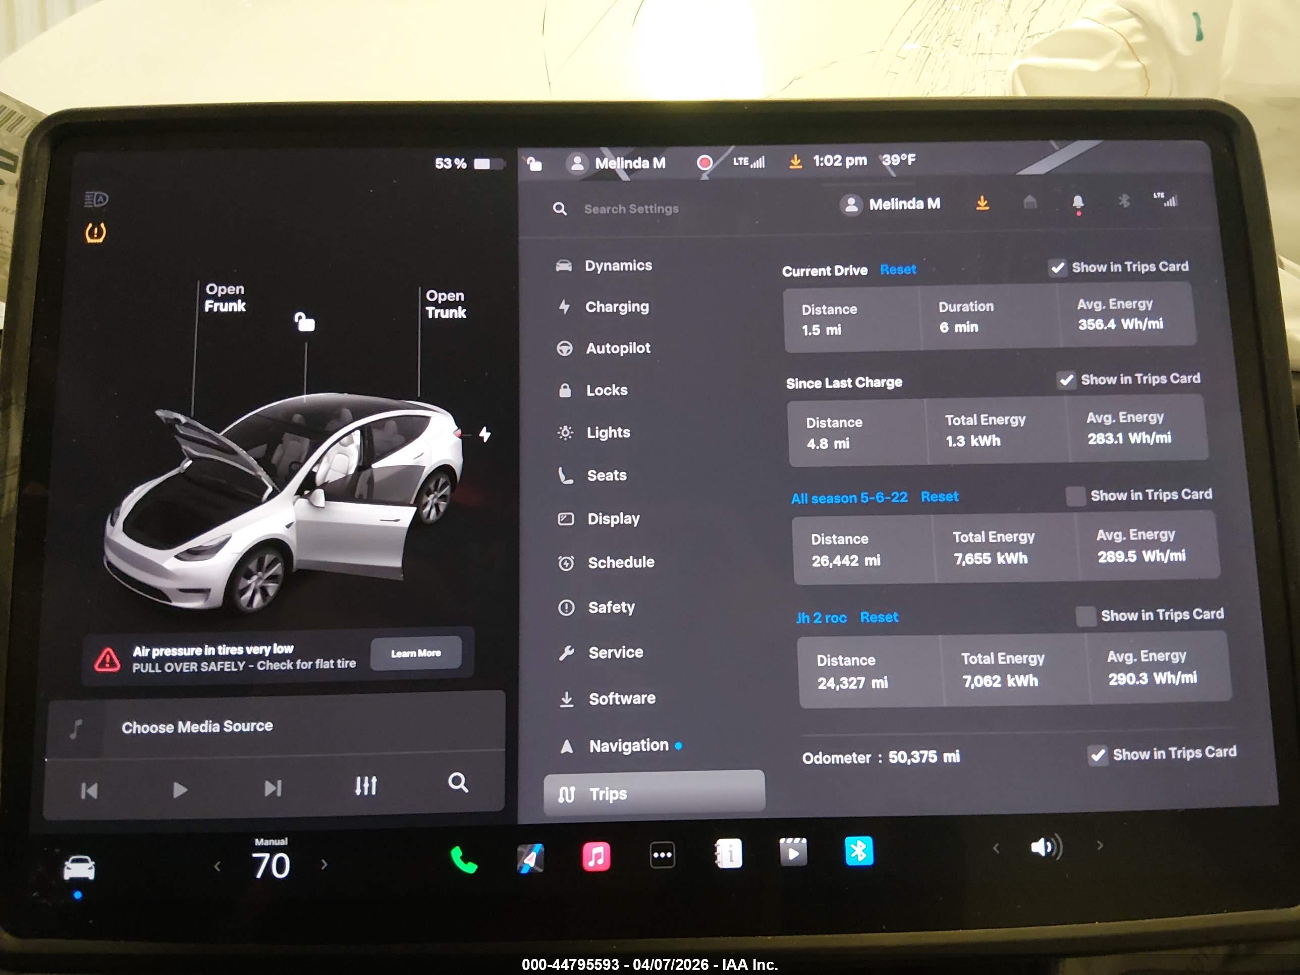Check Show in Trips Card for Jh 2 roc

[x=1086, y=617]
